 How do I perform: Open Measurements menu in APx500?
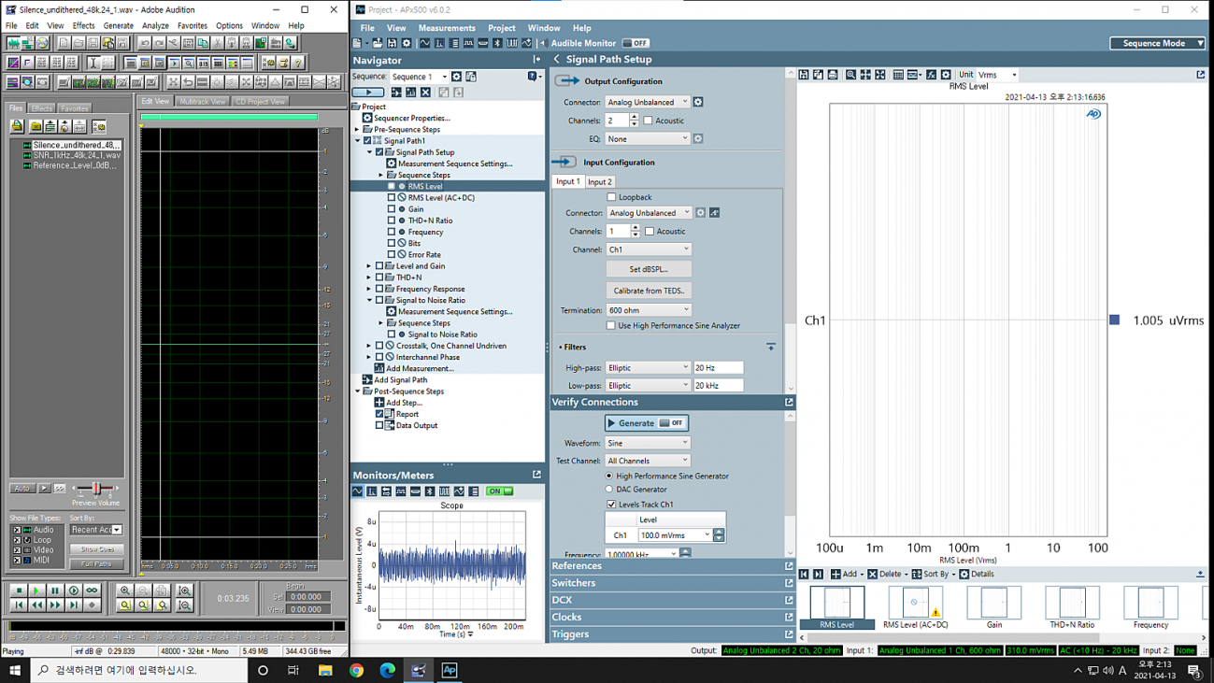pyautogui.click(x=447, y=28)
